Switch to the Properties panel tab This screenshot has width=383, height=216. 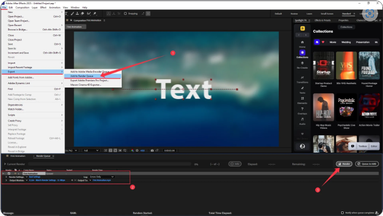click(x=344, y=20)
